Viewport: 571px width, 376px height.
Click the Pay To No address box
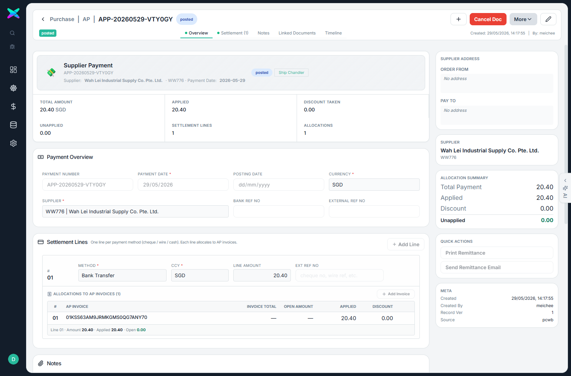(x=497, y=115)
